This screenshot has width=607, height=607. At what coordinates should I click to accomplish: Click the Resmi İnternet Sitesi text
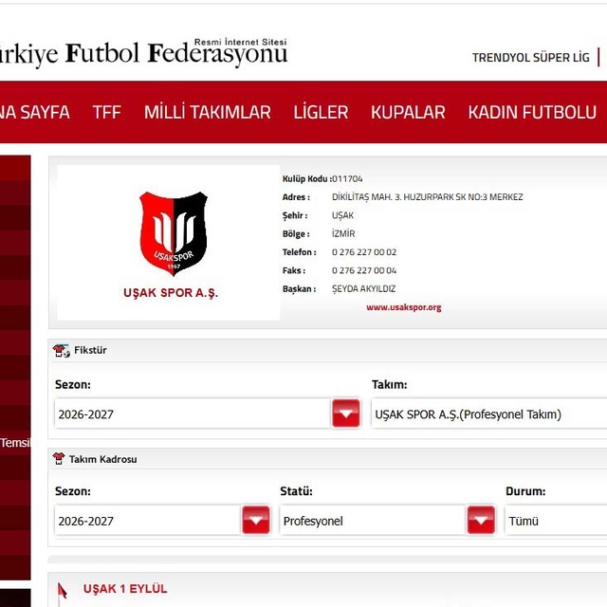pos(240,42)
